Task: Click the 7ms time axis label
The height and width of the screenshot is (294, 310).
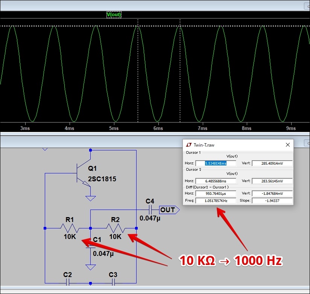Action: click(x=203, y=129)
